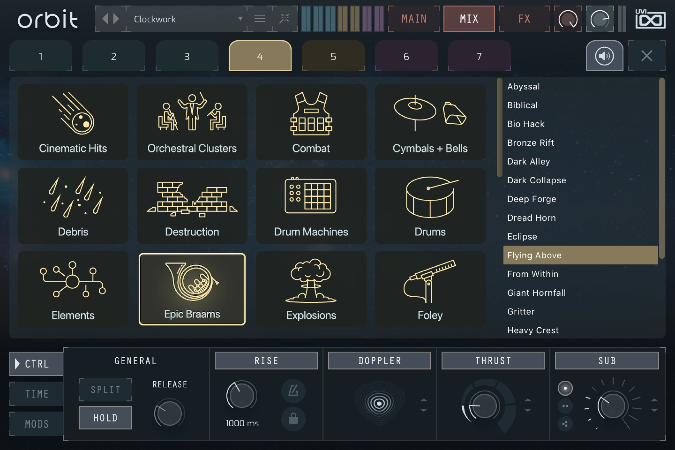The width and height of the screenshot is (675, 450).
Task: Enable the Rise metronome sync icon
Action: [x=293, y=391]
